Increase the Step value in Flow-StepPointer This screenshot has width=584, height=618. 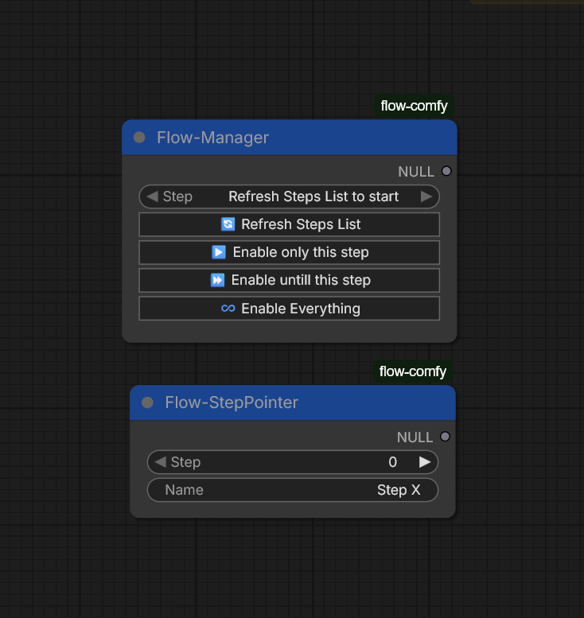pos(425,462)
